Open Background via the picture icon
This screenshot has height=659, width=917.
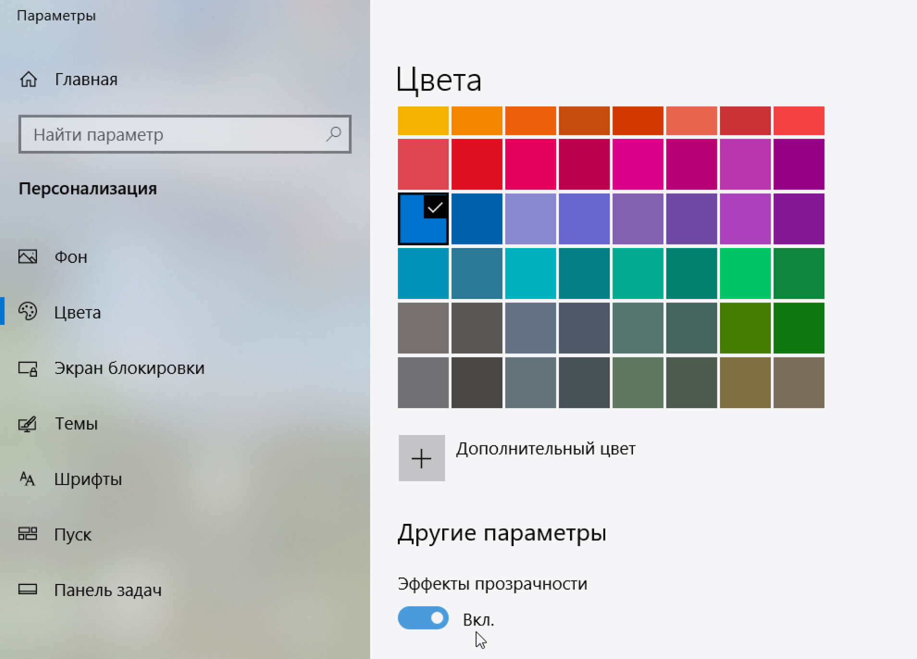tap(28, 257)
